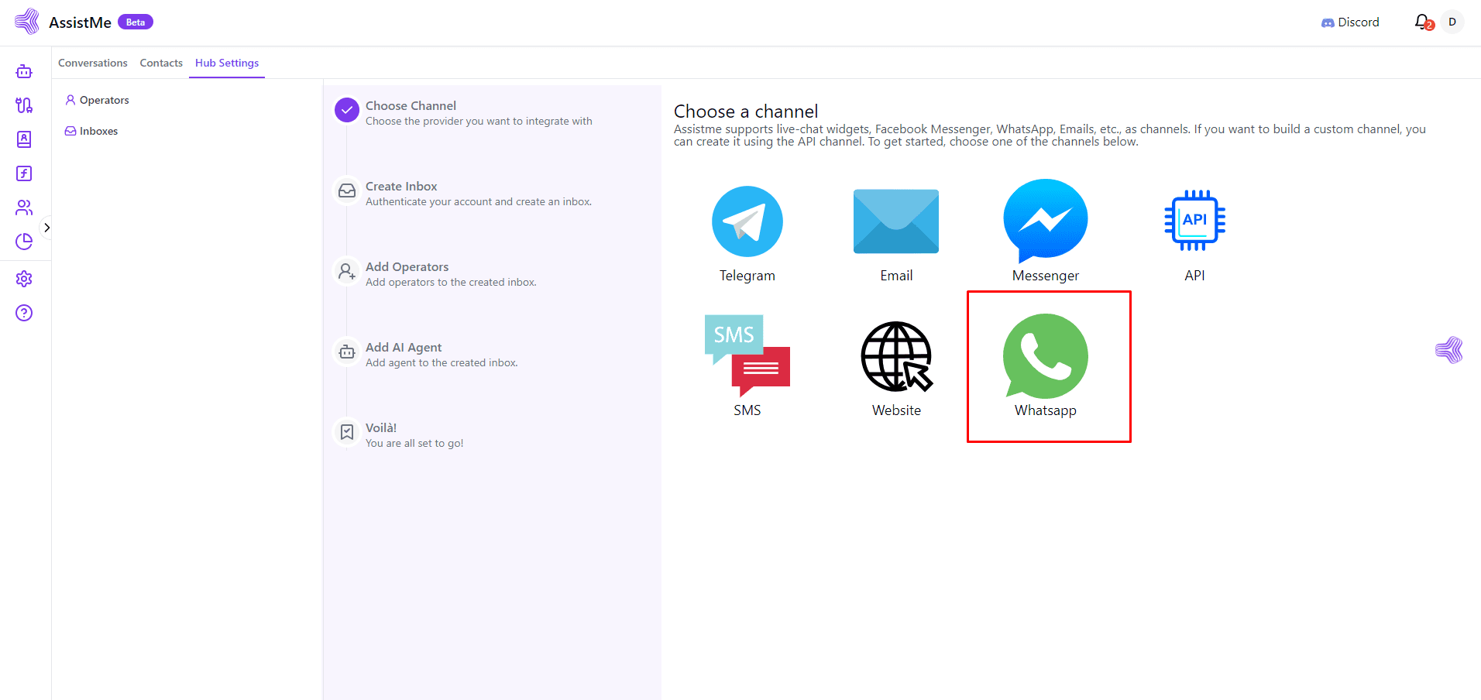This screenshot has width=1481, height=700.
Task: Open the AI agent robot sidebar icon
Action: point(24,71)
